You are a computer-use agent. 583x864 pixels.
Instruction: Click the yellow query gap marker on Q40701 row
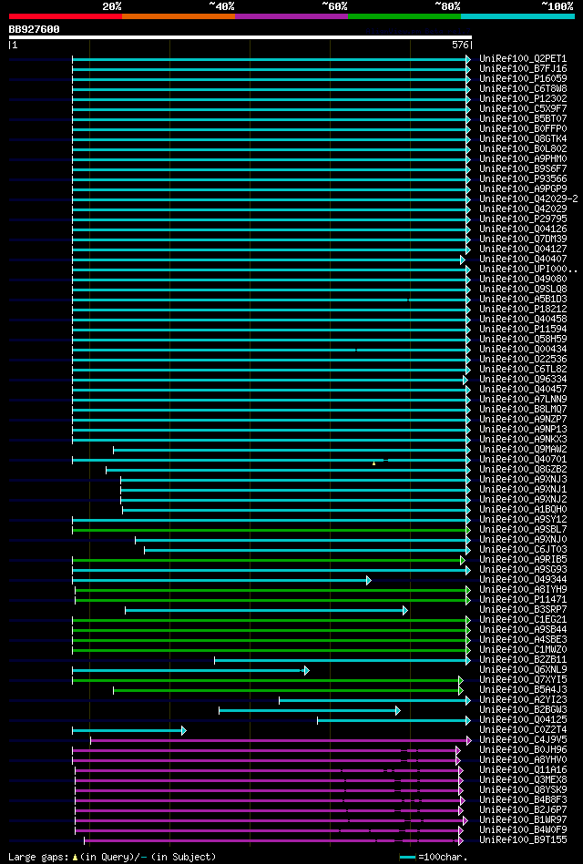click(374, 464)
